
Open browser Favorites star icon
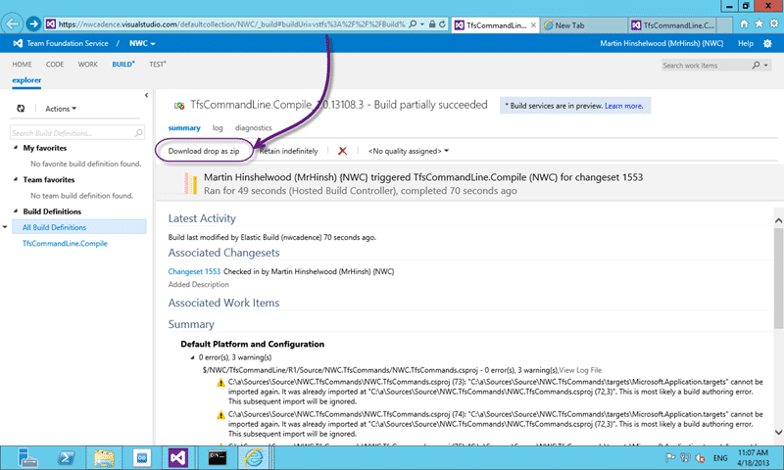click(x=759, y=23)
